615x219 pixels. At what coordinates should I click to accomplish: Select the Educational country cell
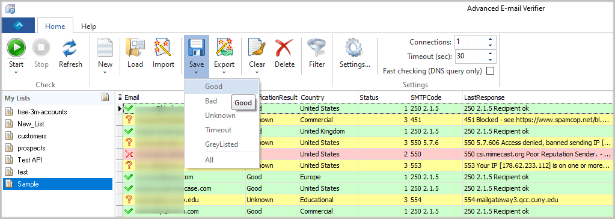[328, 200]
